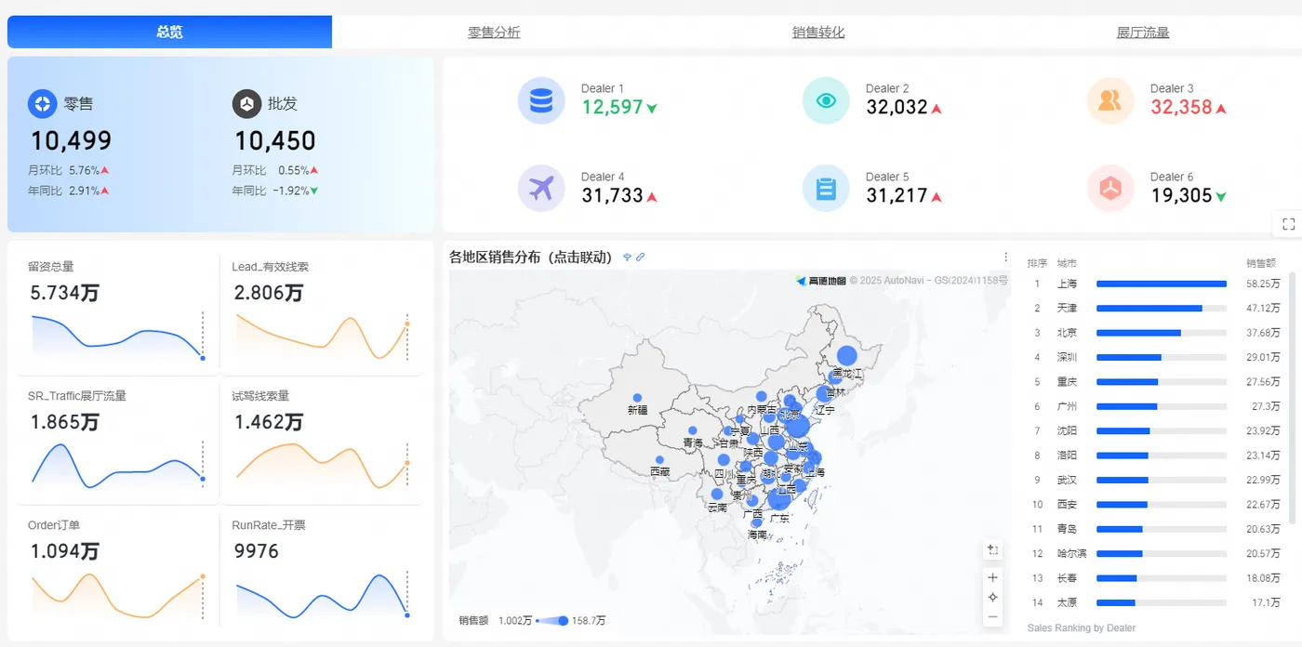Click Dealer 6 value 19,305
The image size is (1302, 647).
[x=1181, y=195]
